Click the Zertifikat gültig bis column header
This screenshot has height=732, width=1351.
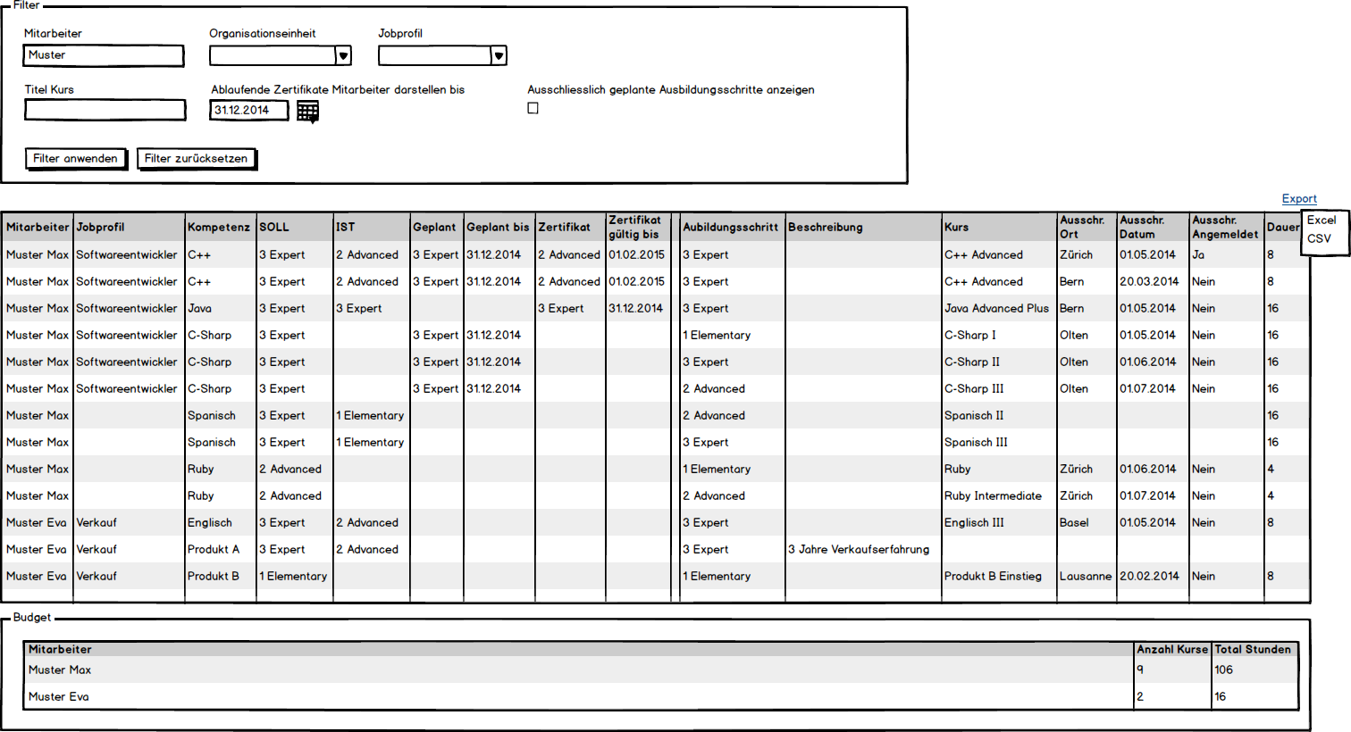click(635, 228)
